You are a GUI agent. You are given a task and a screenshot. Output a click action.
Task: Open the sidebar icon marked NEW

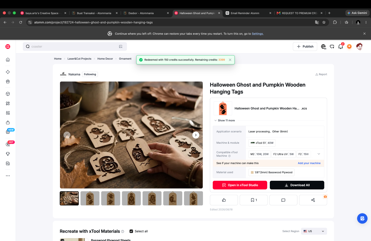(8, 132)
